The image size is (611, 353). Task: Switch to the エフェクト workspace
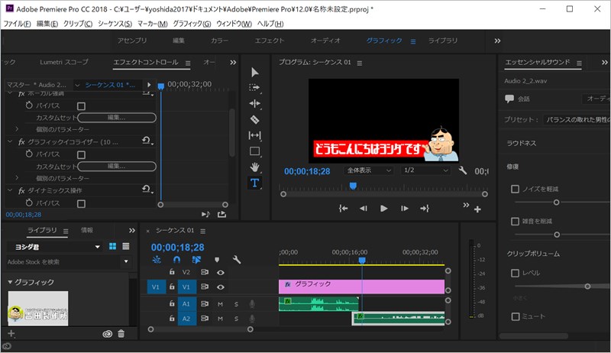[x=270, y=40]
